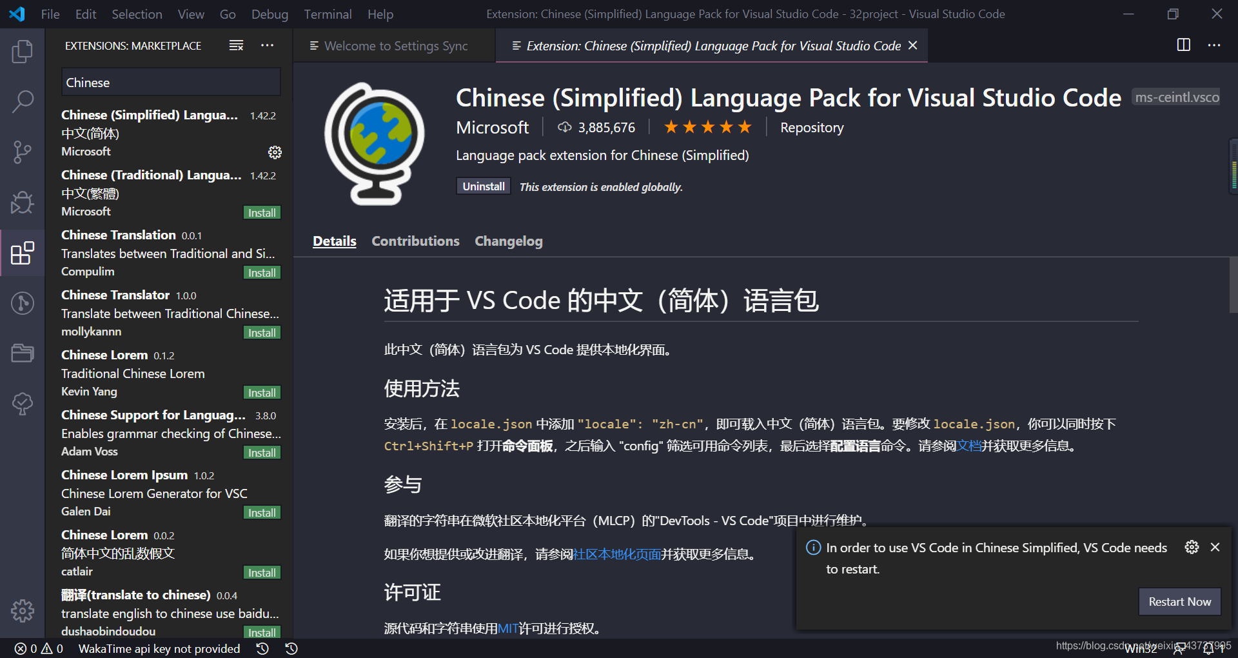Image resolution: width=1238 pixels, height=658 pixels.
Task: Click the extensions search field containing Chinese
Action: click(171, 83)
